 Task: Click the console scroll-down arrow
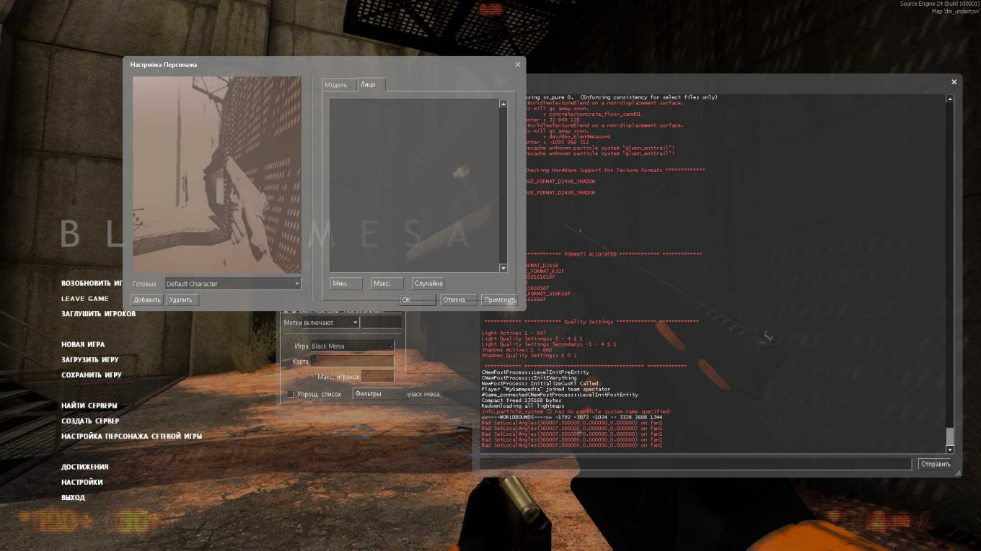coord(949,449)
